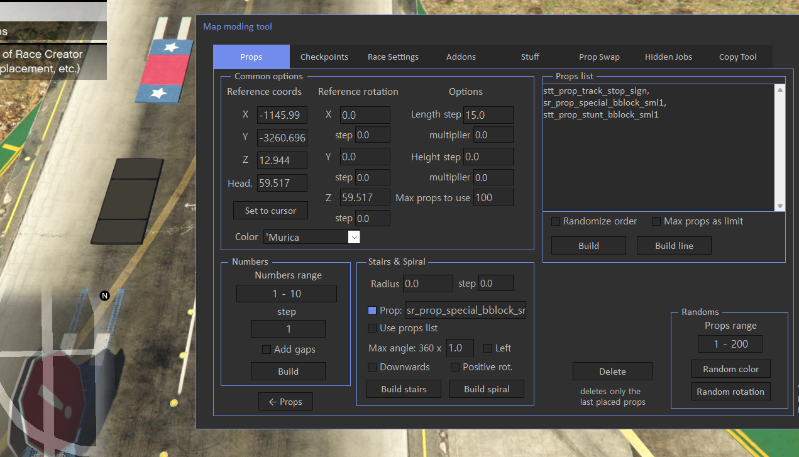Viewport: 799px width, 457px height.
Task: Click the Delete button
Action: point(612,372)
